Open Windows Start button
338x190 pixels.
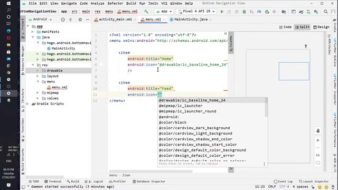point(8,4)
